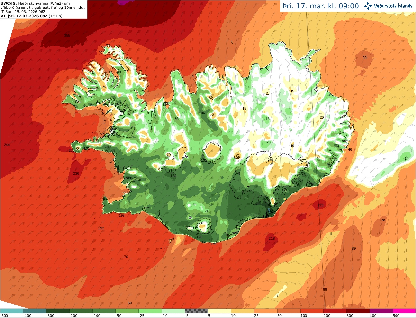Click the red 200 to 300 legend swatch
The image size is (416, 318).
pos(335,311)
